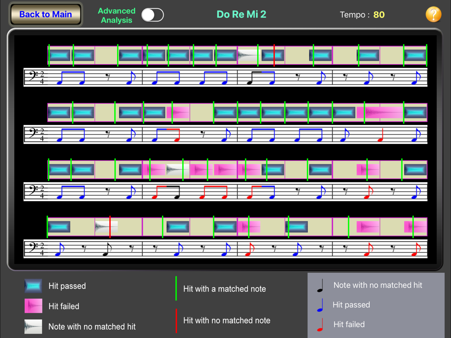Click the tempo value 80
The height and width of the screenshot is (338, 451).
379,15
